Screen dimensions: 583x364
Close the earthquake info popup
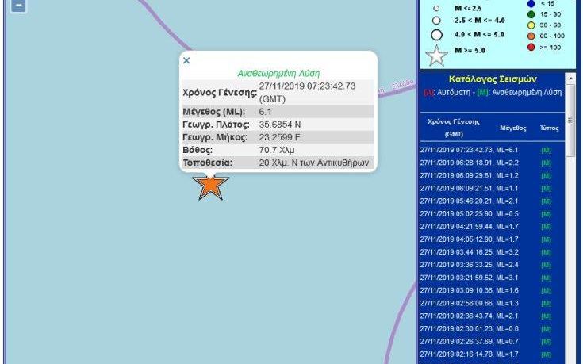click(x=186, y=60)
